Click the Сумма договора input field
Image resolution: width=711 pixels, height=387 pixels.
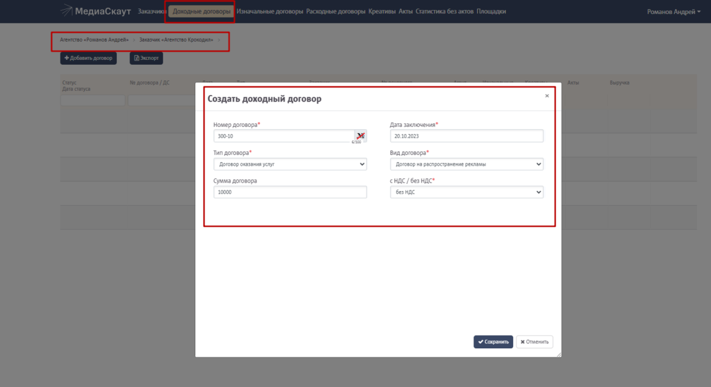290,192
